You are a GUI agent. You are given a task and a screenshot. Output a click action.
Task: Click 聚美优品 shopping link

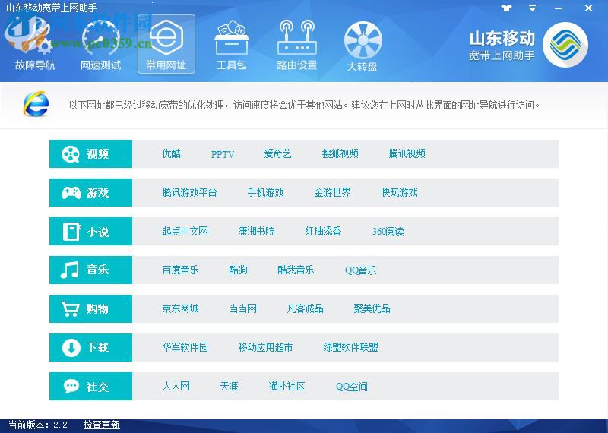click(372, 309)
